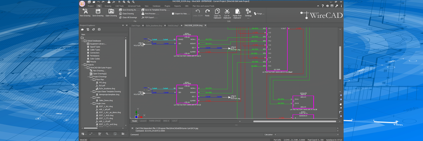Image resolution: width=423 pixels, height=141 pixels.
Task: Open Print Preview
Action: (x=150, y=13)
